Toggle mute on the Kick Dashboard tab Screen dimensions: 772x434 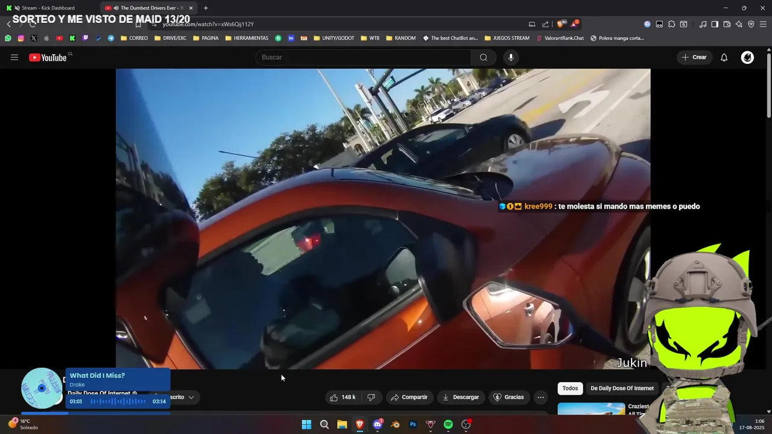point(16,8)
